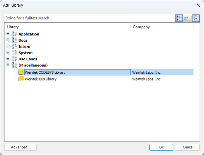Image resolution: width=204 pixels, height=155 pixels.
Task: Click the Use Cases category icon
Action: coord(15,59)
